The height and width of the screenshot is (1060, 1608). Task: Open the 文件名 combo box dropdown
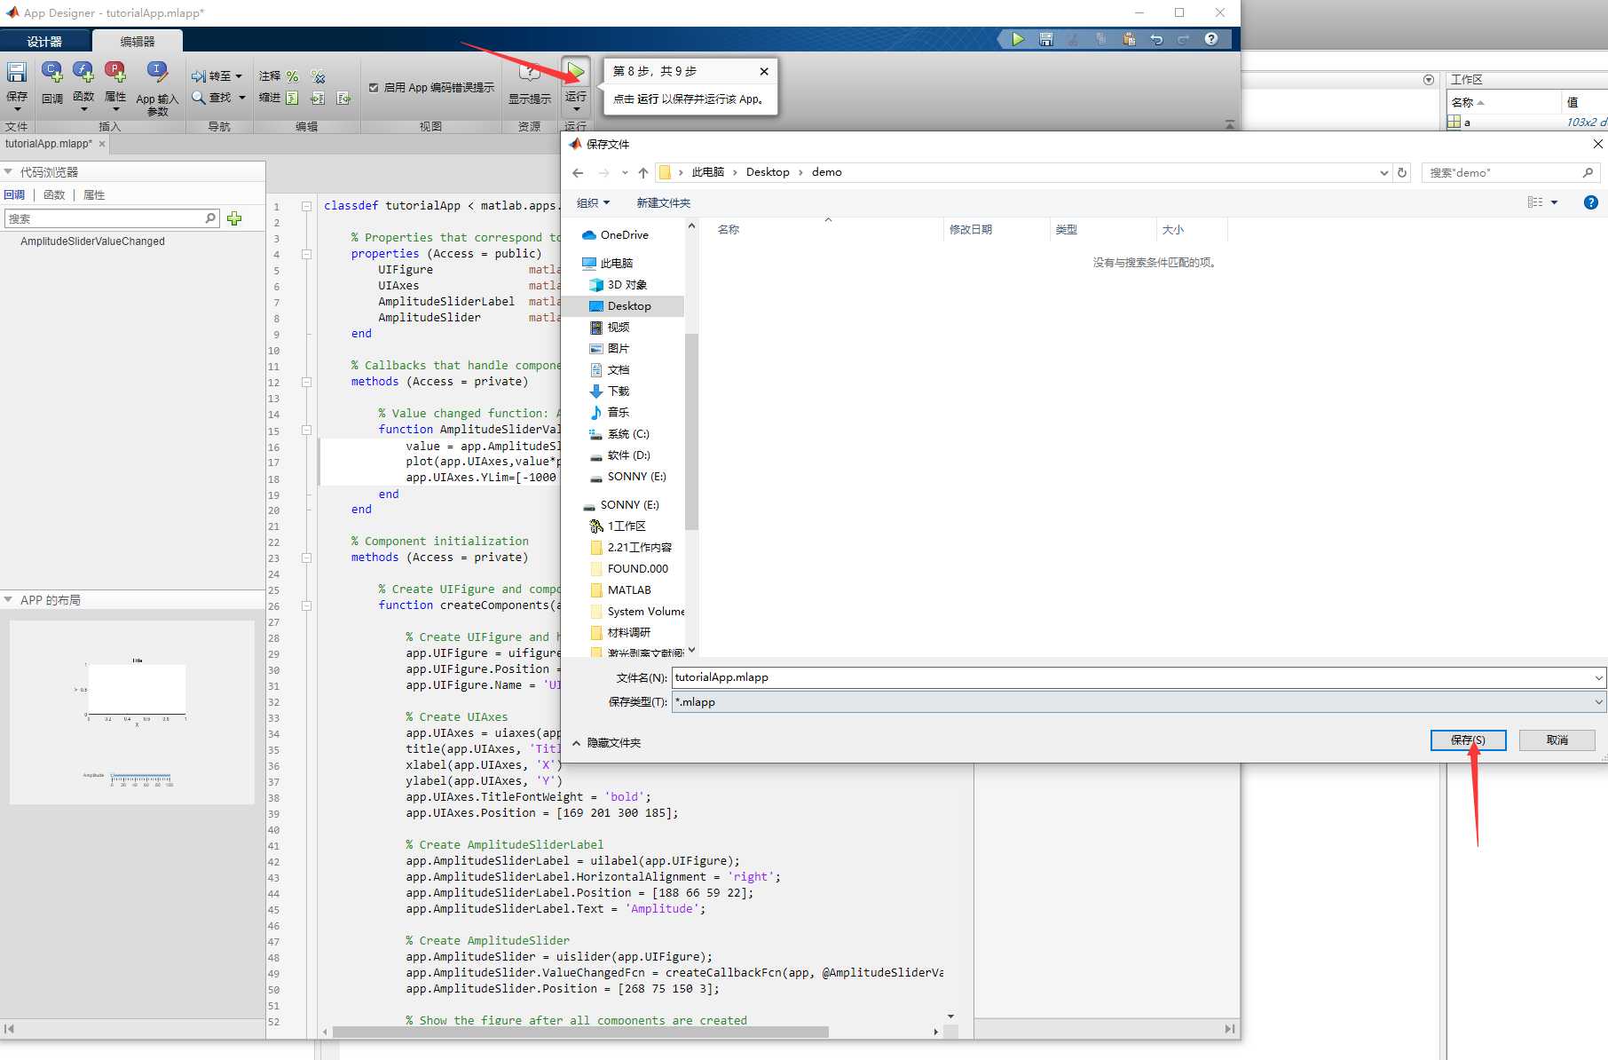[1598, 677]
